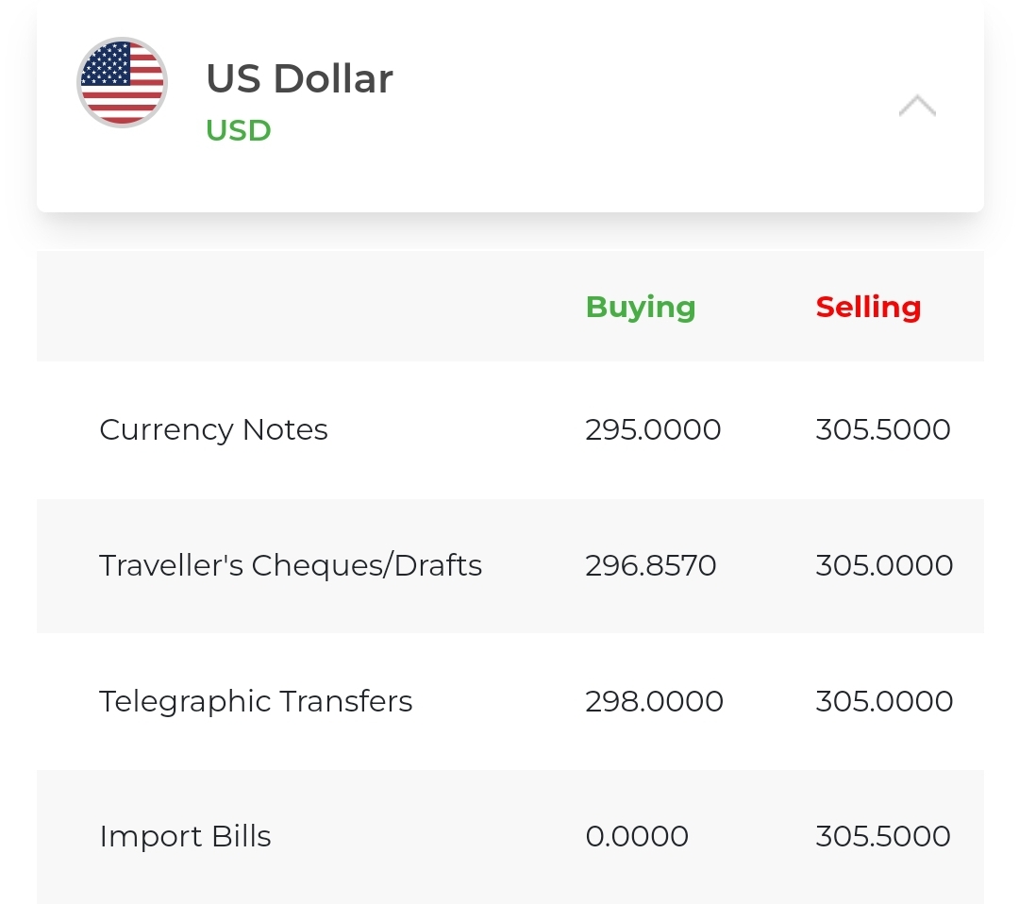Collapse the US Dollar rates panel
The width and height of the screenshot is (1019, 904).
point(917,106)
